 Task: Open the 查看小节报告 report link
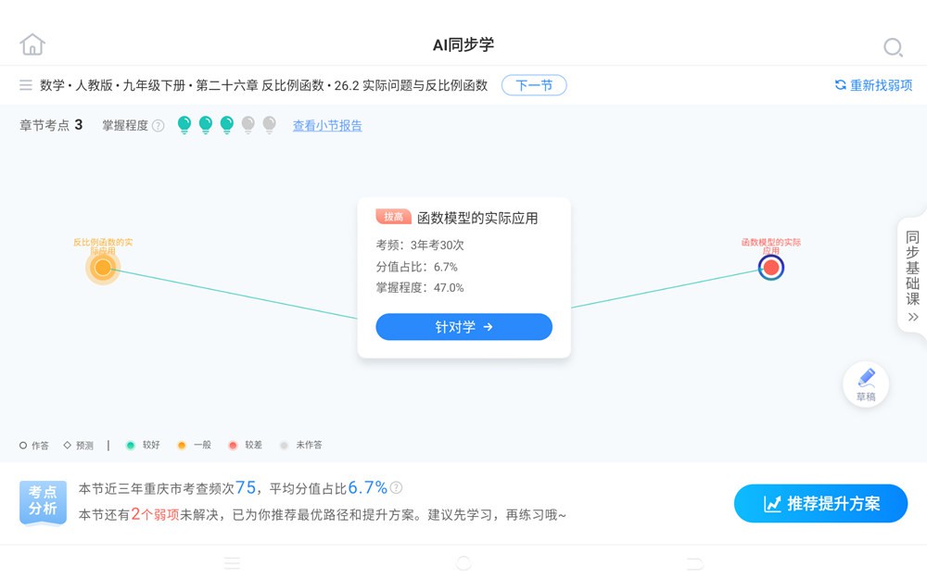tap(327, 125)
